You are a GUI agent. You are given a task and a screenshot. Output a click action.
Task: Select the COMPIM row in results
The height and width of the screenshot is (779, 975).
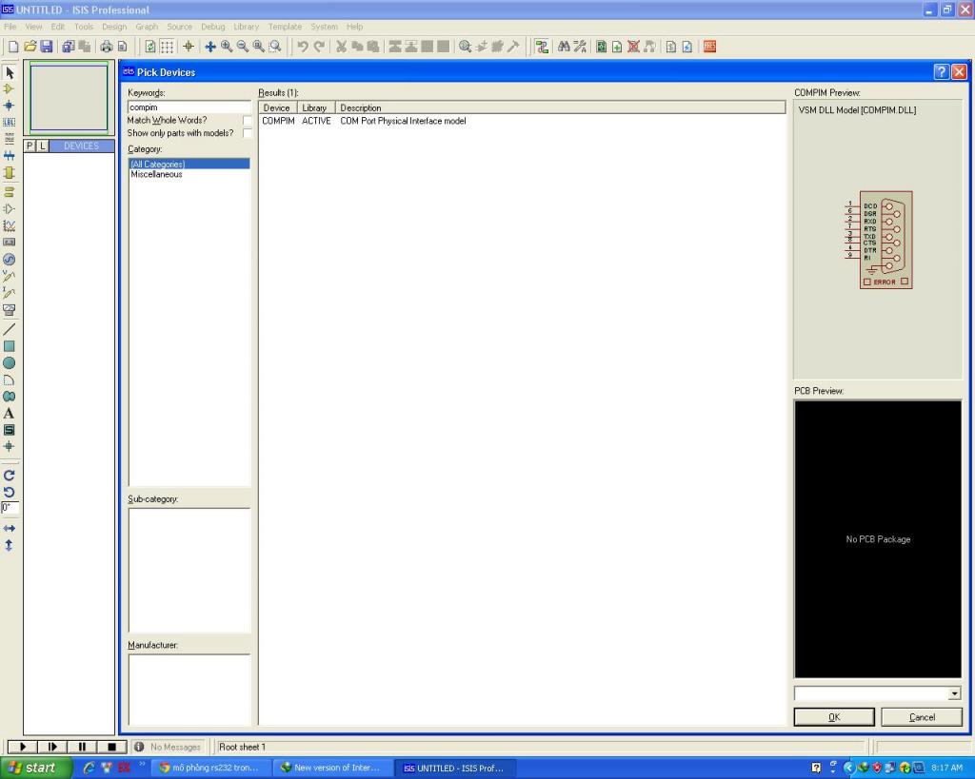(x=523, y=121)
